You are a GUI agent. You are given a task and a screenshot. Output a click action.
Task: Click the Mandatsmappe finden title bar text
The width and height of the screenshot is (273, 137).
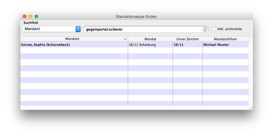tap(136, 17)
